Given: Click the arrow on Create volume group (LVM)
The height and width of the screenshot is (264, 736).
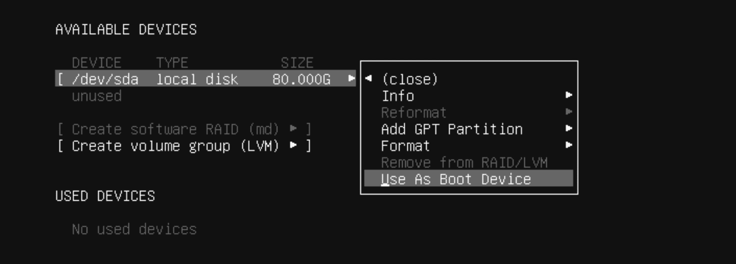Looking at the screenshot, I should [293, 146].
